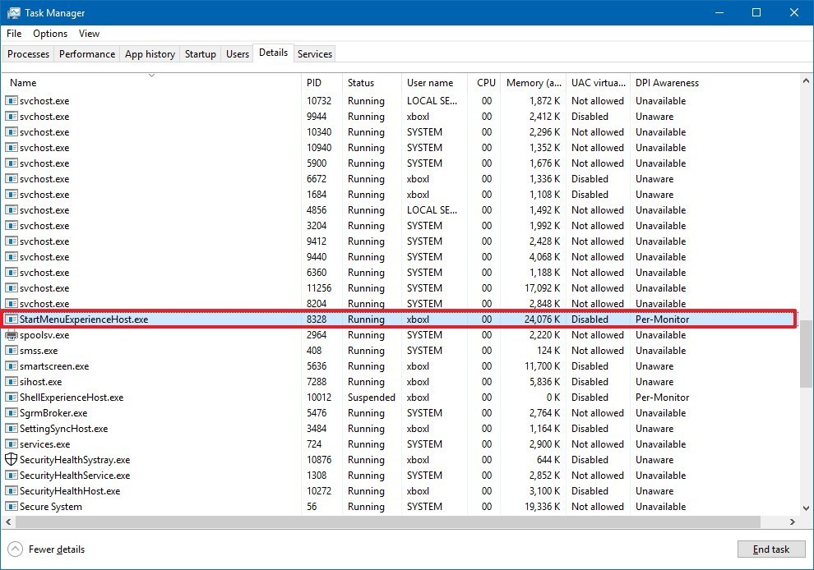Collapse view with Fewer details arrow
814x570 pixels.
pyautogui.click(x=16, y=549)
